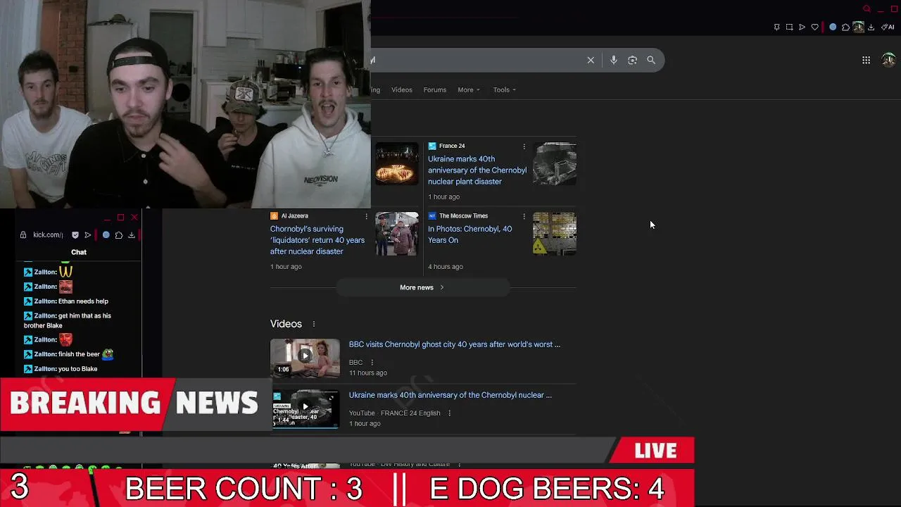This screenshot has height=507, width=901.
Task: Open Chernobyl's surviving liquidators article
Action: [x=317, y=240]
